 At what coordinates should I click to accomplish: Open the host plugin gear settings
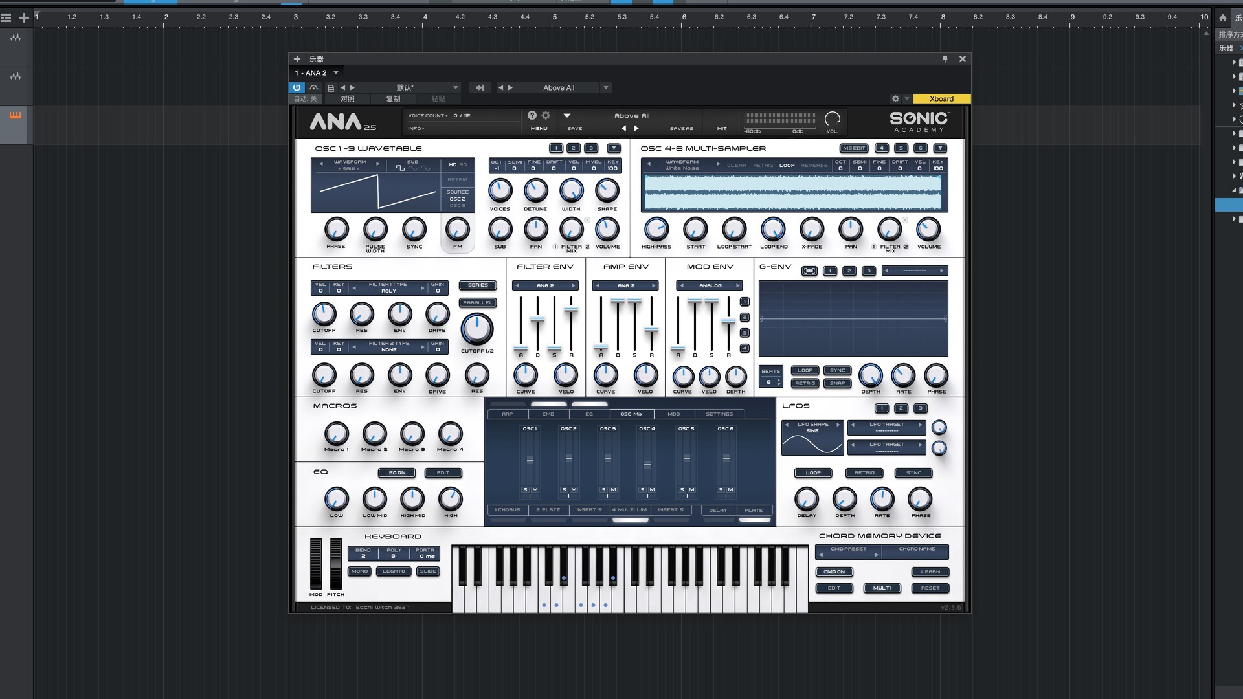point(895,98)
